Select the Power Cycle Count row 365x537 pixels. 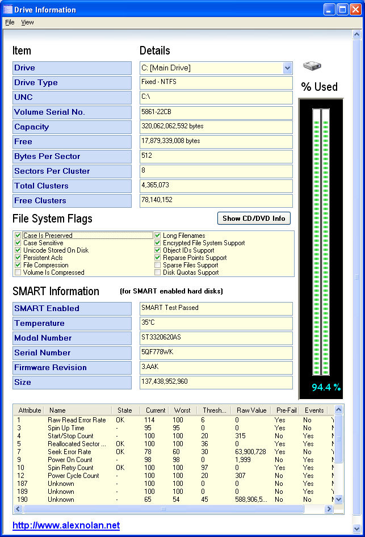click(x=174, y=476)
